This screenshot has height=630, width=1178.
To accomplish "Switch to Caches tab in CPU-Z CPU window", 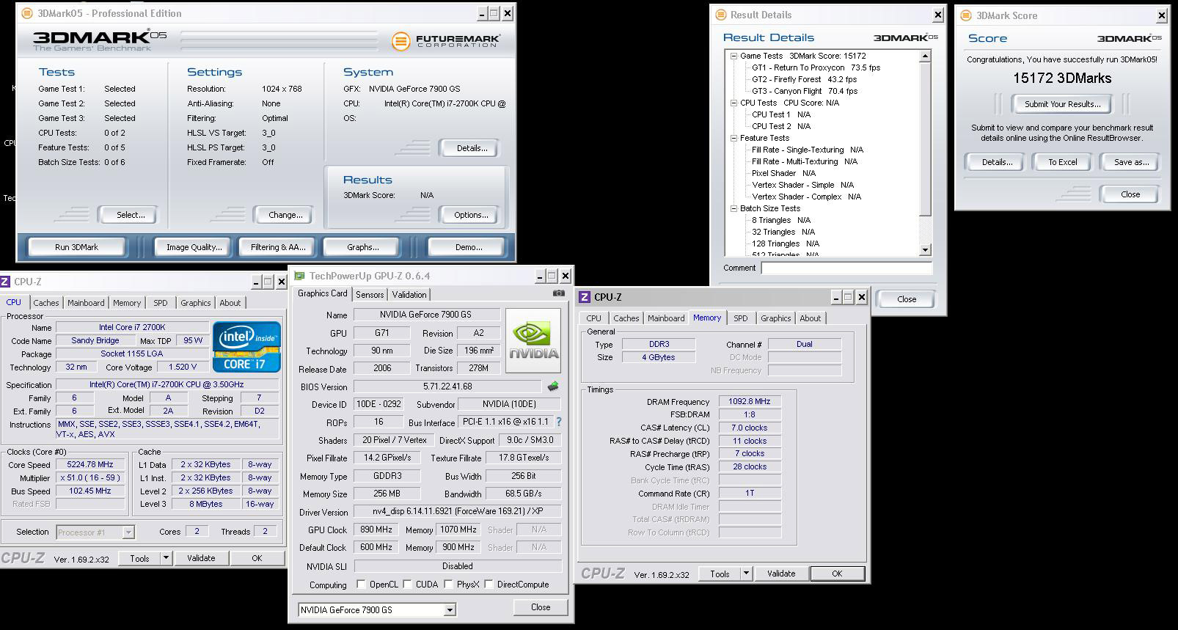I will 45,303.
